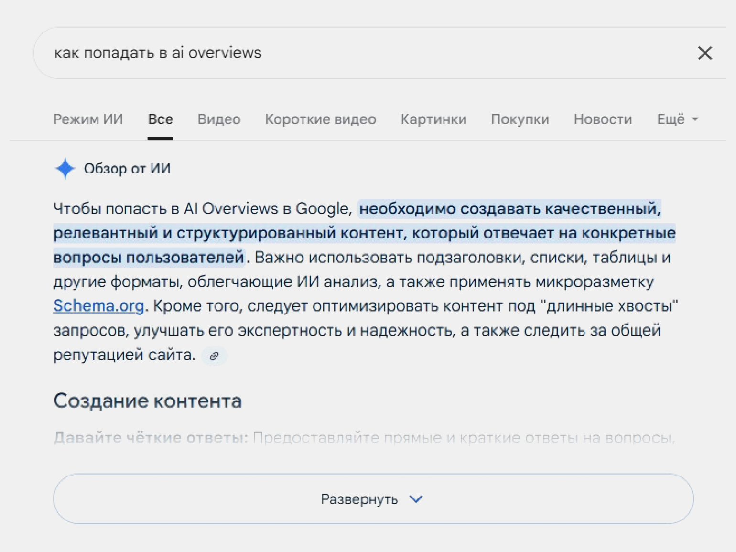Switch to the Режим ИИ tab
Image resolution: width=736 pixels, height=552 pixels.
tap(88, 119)
